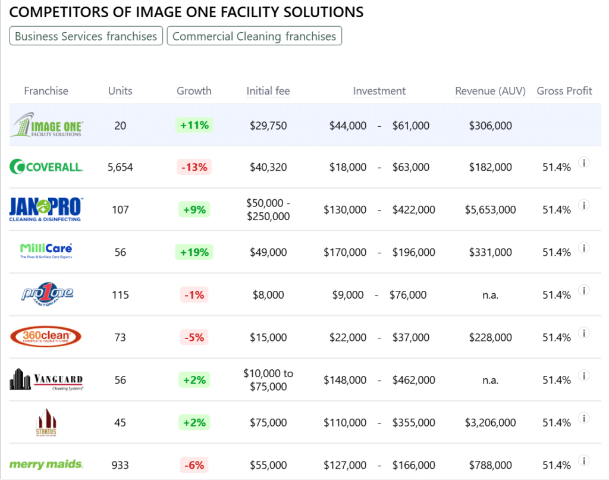Click the info icon in the Jan-Pro row
This screenshot has height=480, width=609.
coord(584,205)
